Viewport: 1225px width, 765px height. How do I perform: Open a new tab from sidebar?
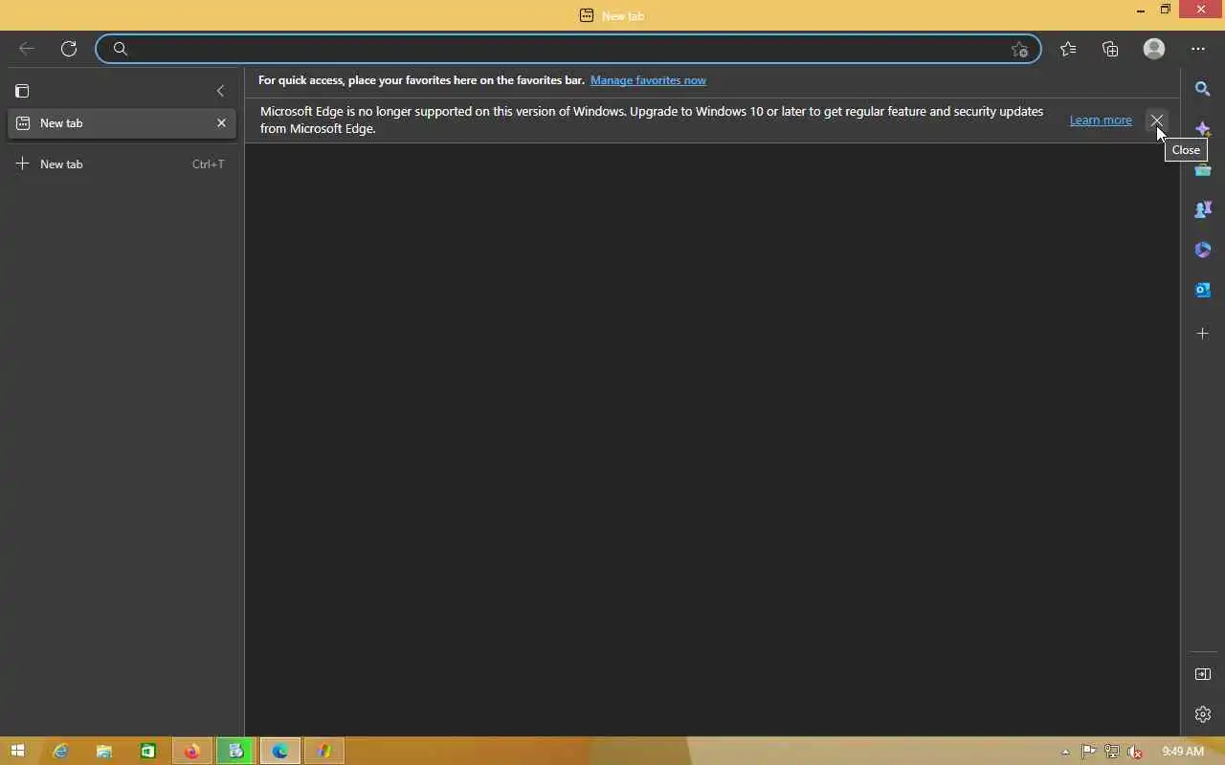[x=122, y=164]
